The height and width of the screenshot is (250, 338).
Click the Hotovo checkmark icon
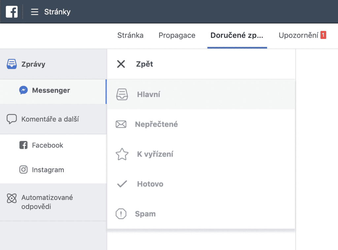[122, 184]
